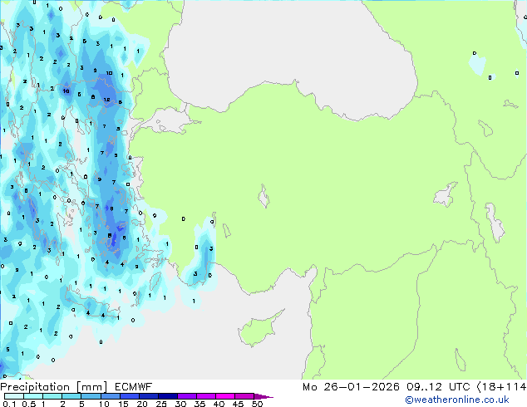Click the '0.1' legend scale label
The height and width of the screenshot is (407, 527).
click(9, 404)
